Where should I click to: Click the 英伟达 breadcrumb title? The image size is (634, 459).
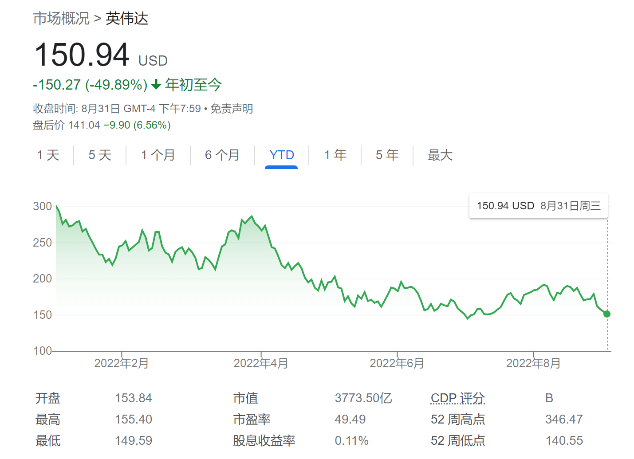click(127, 19)
